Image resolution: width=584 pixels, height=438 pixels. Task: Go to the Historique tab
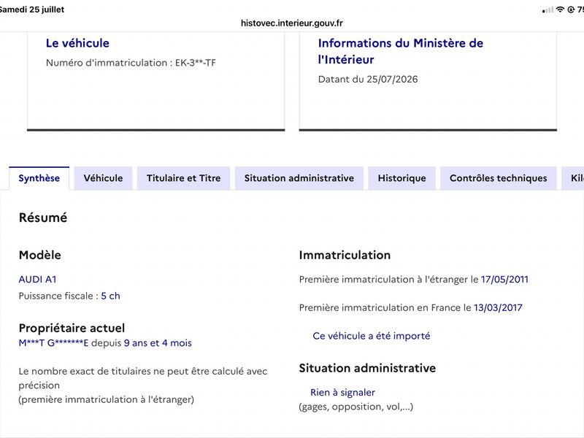coord(402,178)
